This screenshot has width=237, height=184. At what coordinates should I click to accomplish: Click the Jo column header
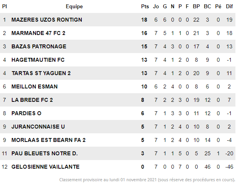click(x=156, y=7)
